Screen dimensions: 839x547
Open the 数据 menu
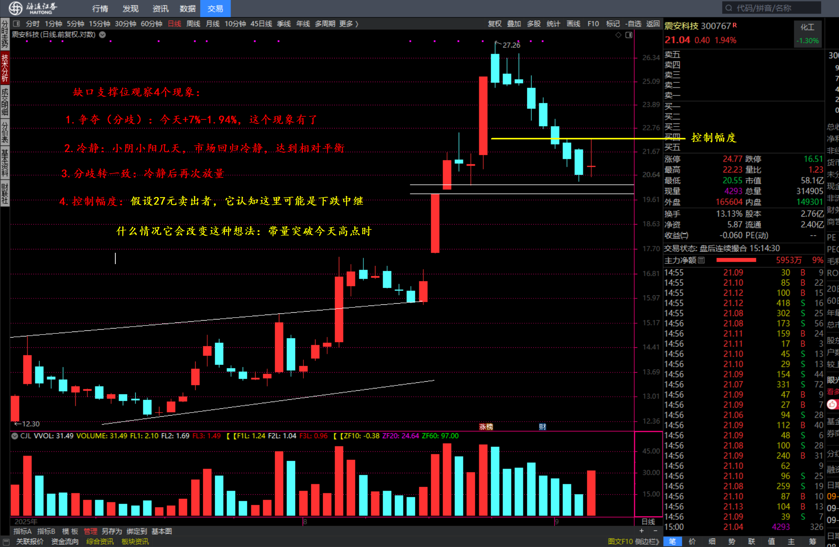click(x=187, y=8)
